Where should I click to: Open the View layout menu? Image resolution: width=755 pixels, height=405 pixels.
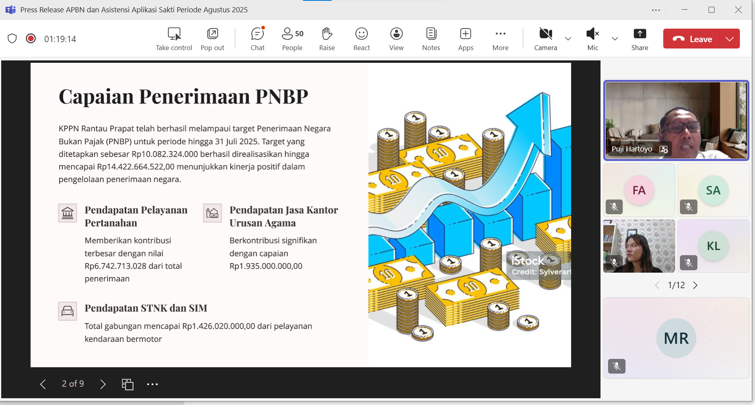click(396, 39)
